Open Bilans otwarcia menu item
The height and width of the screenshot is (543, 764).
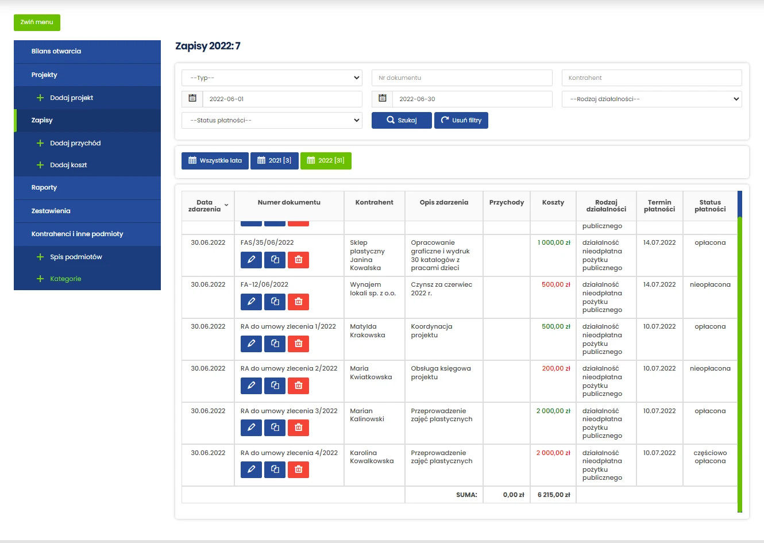(x=87, y=51)
